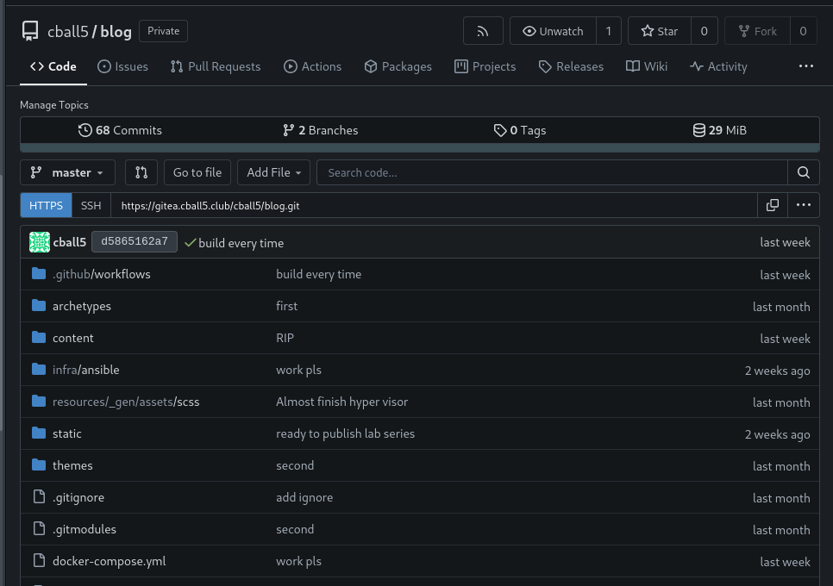Click the file icon for docker-compose.yml
This screenshot has width=833, height=586.
point(39,560)
